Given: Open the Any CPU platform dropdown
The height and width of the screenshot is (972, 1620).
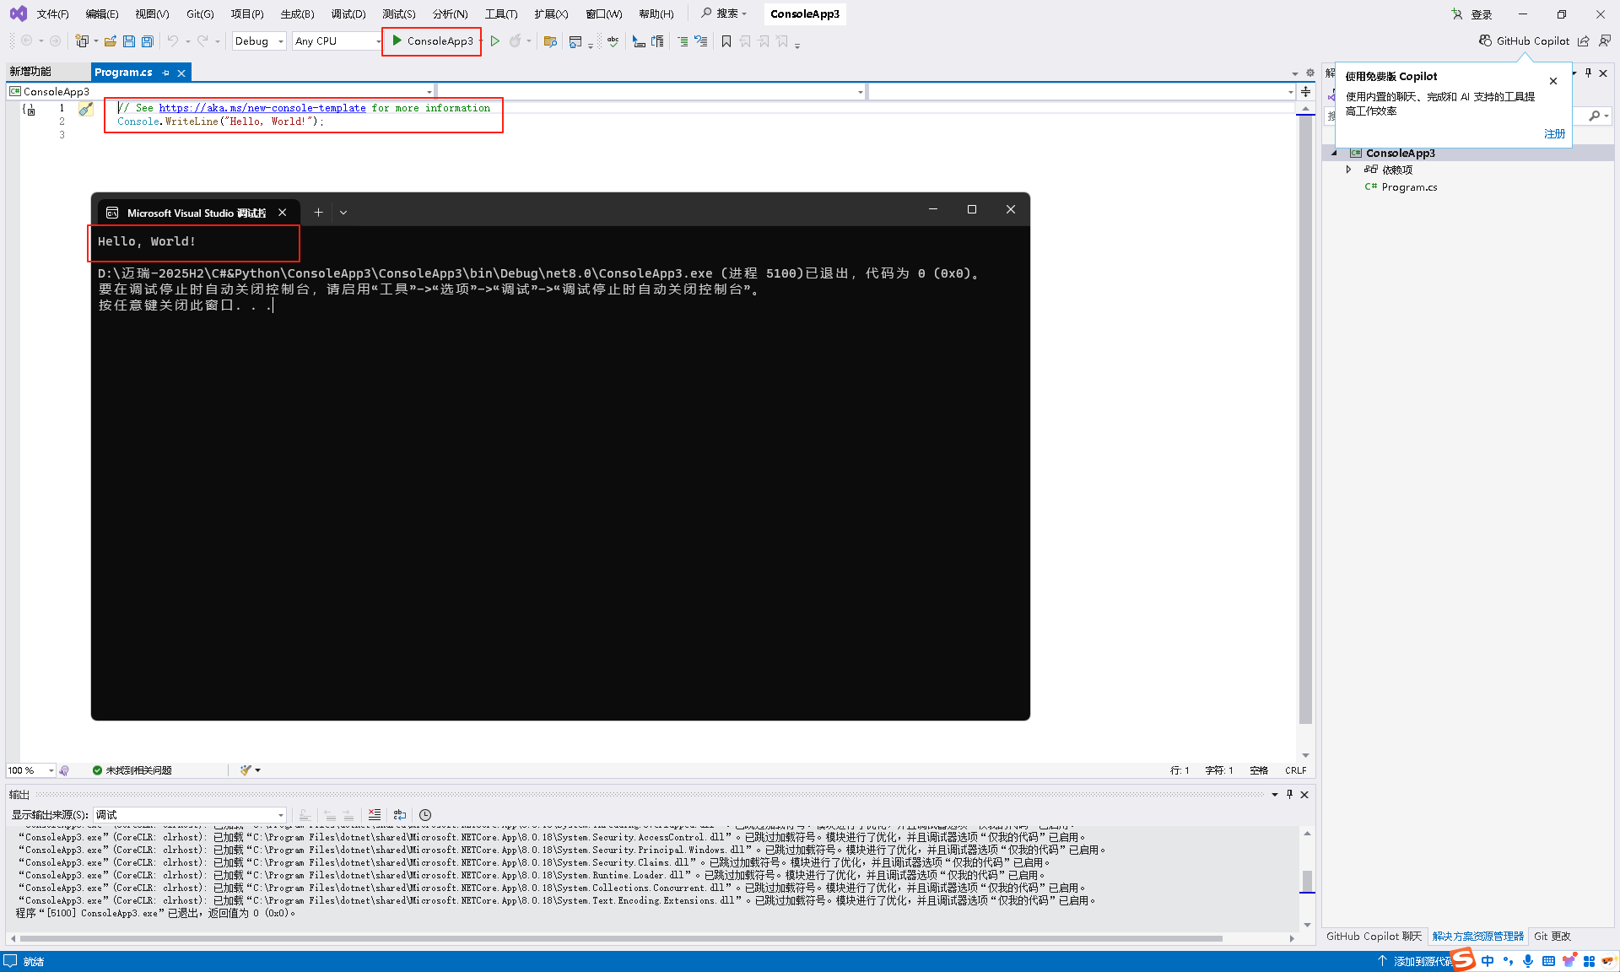Looking at the screenshot, I should click(x=337, y=40).
